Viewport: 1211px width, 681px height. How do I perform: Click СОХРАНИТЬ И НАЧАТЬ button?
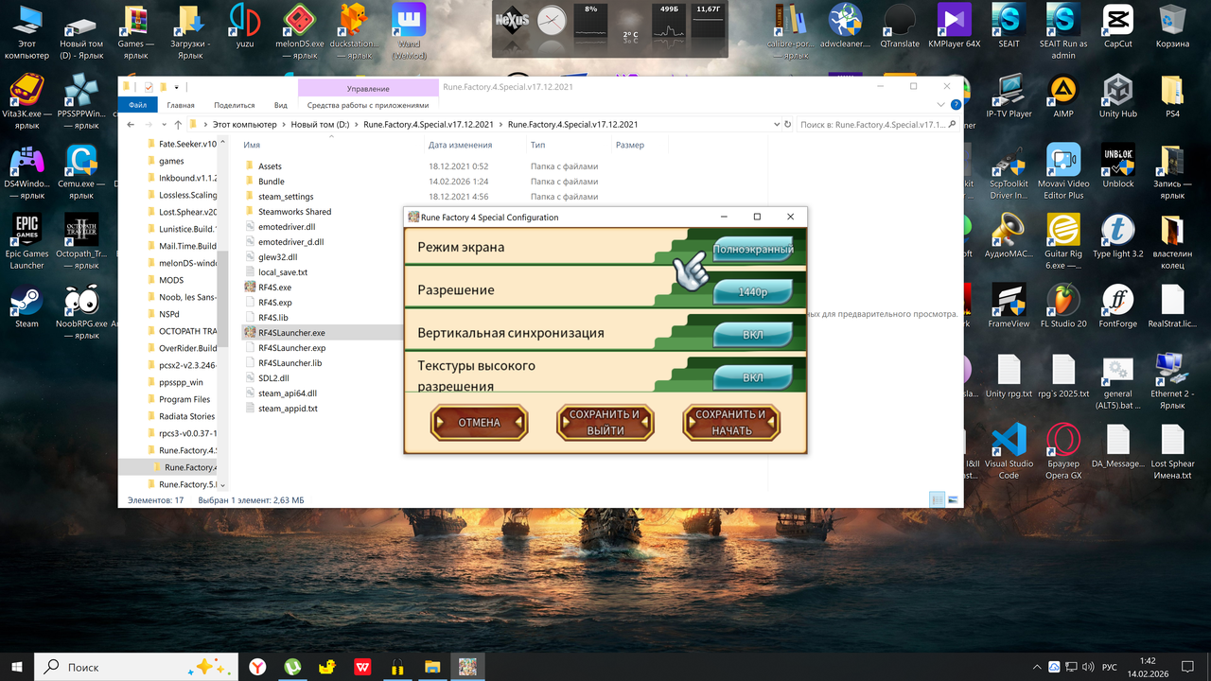pyautogui.click(x=731, y=422)
